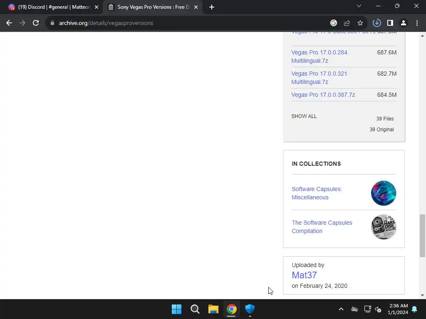Click the scrollbar down arrow

point(422,295)
